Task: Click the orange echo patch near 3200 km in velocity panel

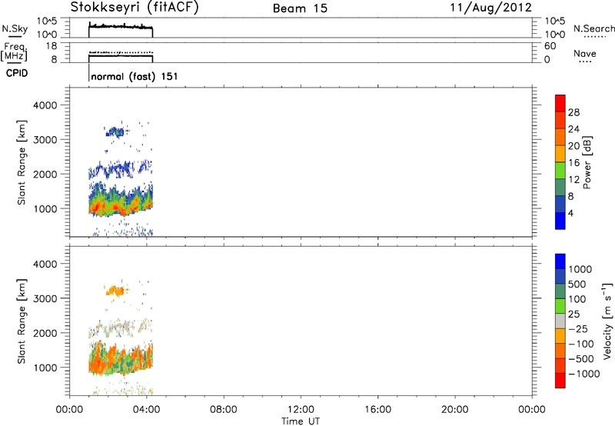Action: [115, 291]
